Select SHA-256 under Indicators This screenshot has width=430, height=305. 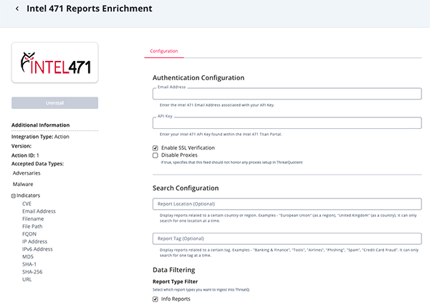[32, 272]
